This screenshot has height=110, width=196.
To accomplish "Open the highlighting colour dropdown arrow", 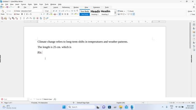I will click(x=53, y=14).
